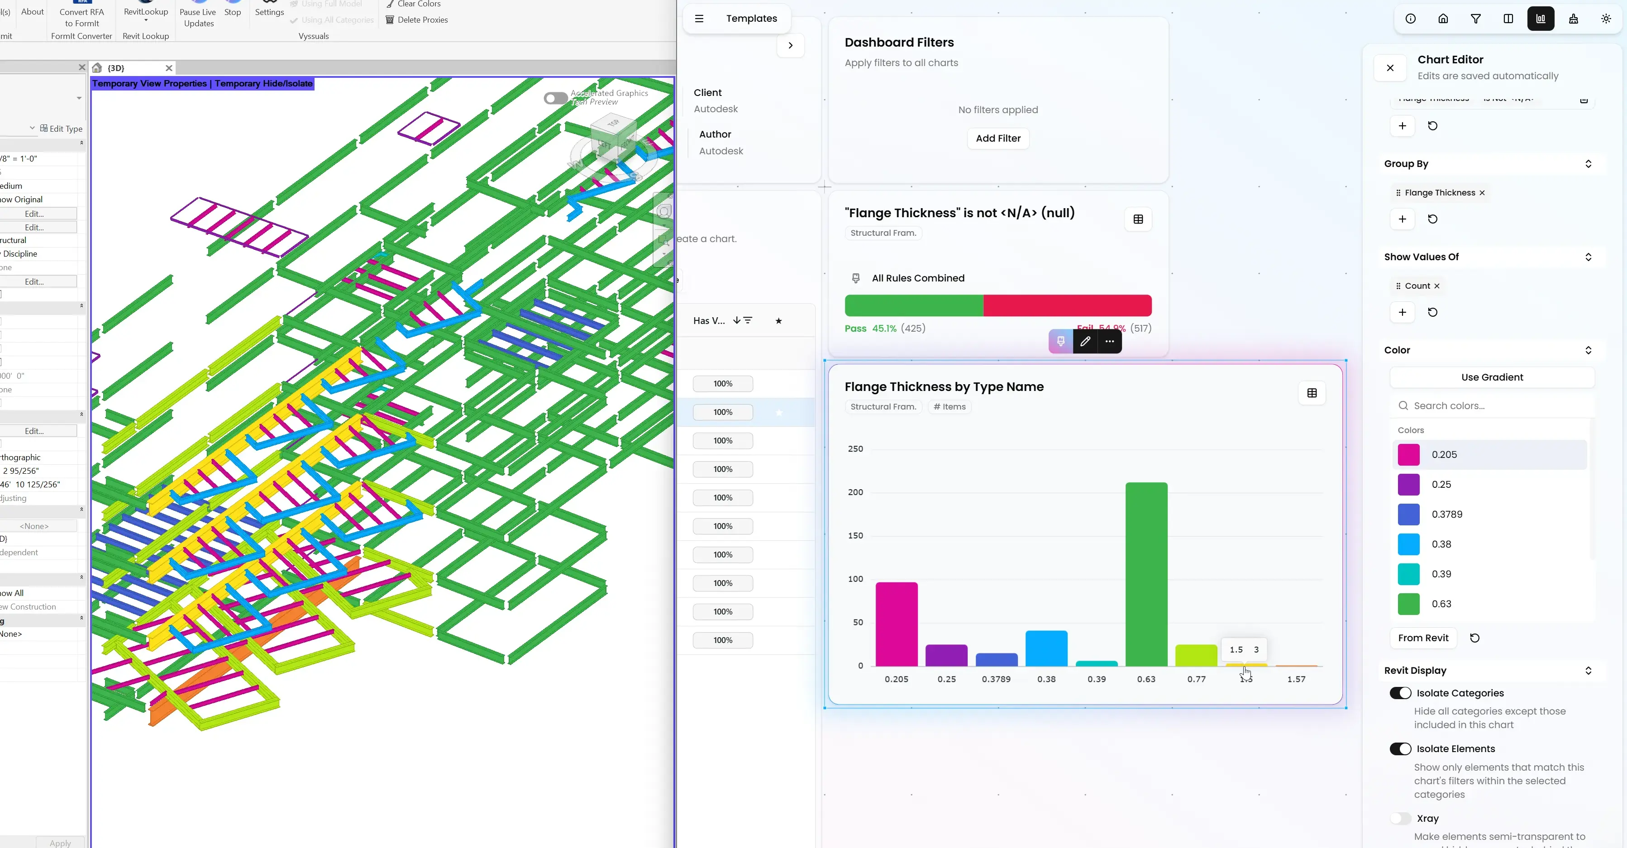Collapse the Color section chevrons
This screenshot has height=848, width=1627.
pyautogui.click(x=1588, y=350)
